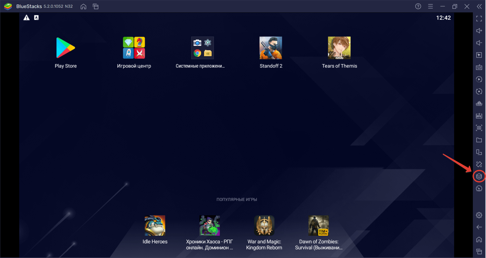Open the Eco mode gauge icon

(x=479, y=188)
